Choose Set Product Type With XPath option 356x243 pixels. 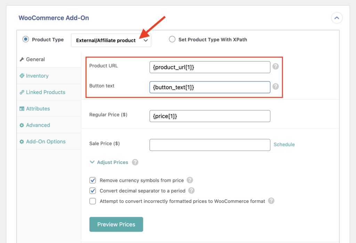pyautogui.click(x=172, y=39)
